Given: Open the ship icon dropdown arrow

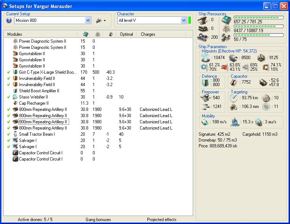Looking at the screenshot, I should pos(105,21).
